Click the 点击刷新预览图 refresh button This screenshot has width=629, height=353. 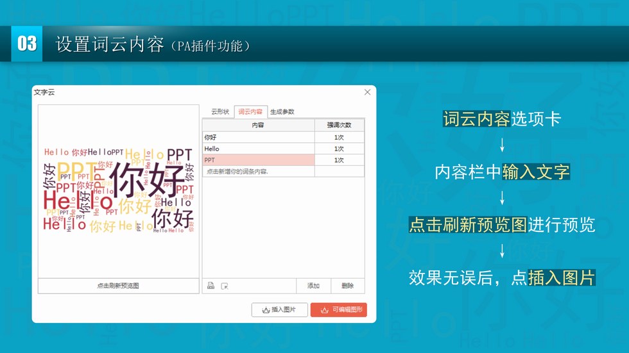[118, 286]
